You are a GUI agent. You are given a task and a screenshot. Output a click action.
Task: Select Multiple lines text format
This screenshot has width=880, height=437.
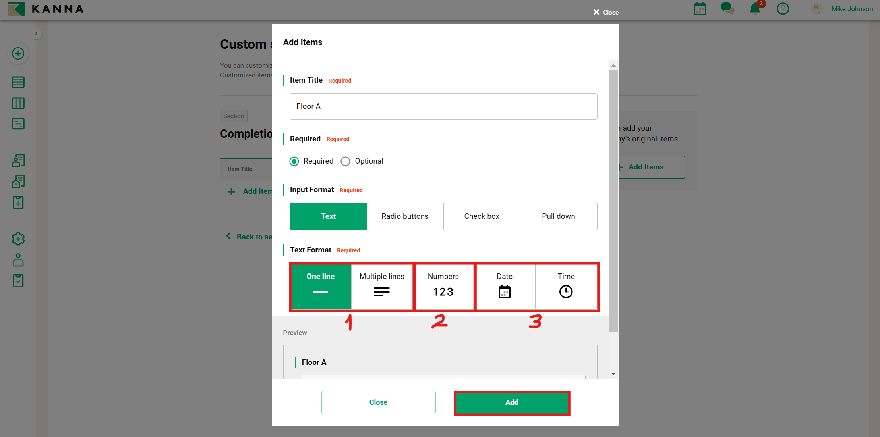382,286
